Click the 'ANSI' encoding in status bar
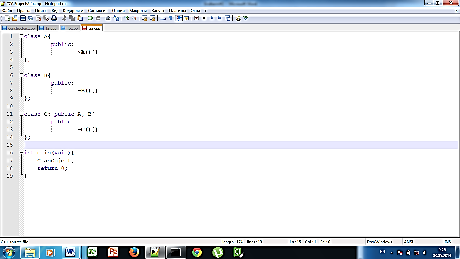Screen dimensions: 460x259 click(x=423, y=242)
